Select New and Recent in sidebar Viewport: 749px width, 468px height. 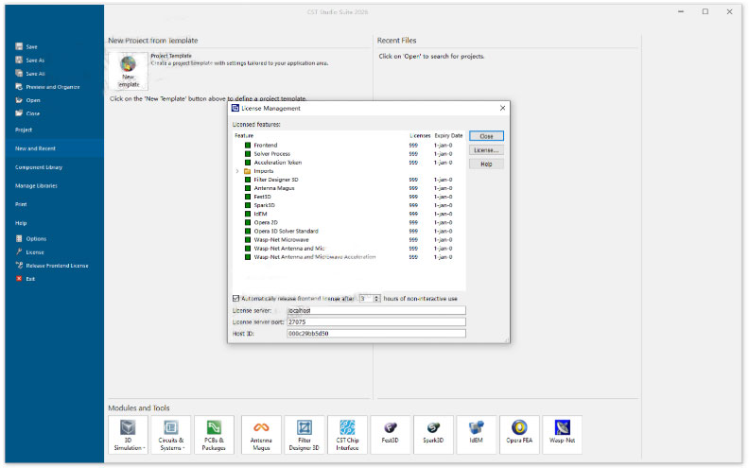pos(55,148)
